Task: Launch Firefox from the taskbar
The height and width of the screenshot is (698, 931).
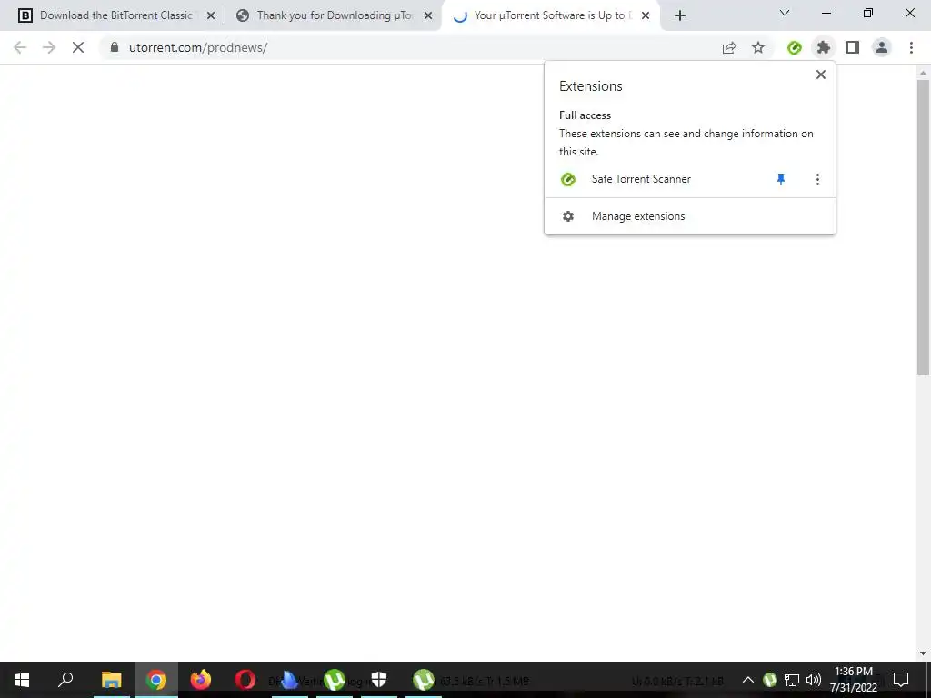Action: coord(201,680)
